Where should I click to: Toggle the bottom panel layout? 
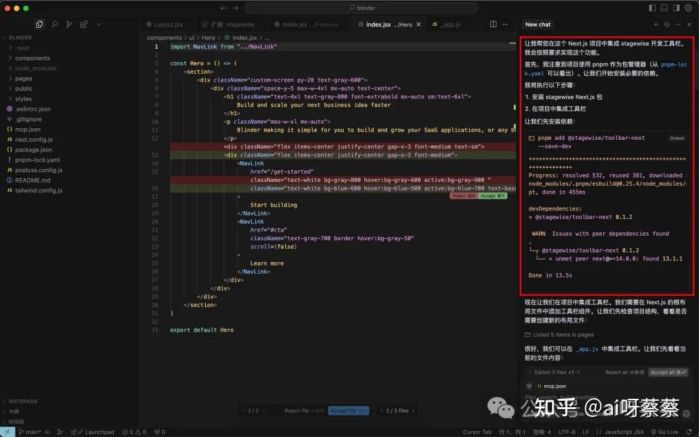click(x=664, y=8)
